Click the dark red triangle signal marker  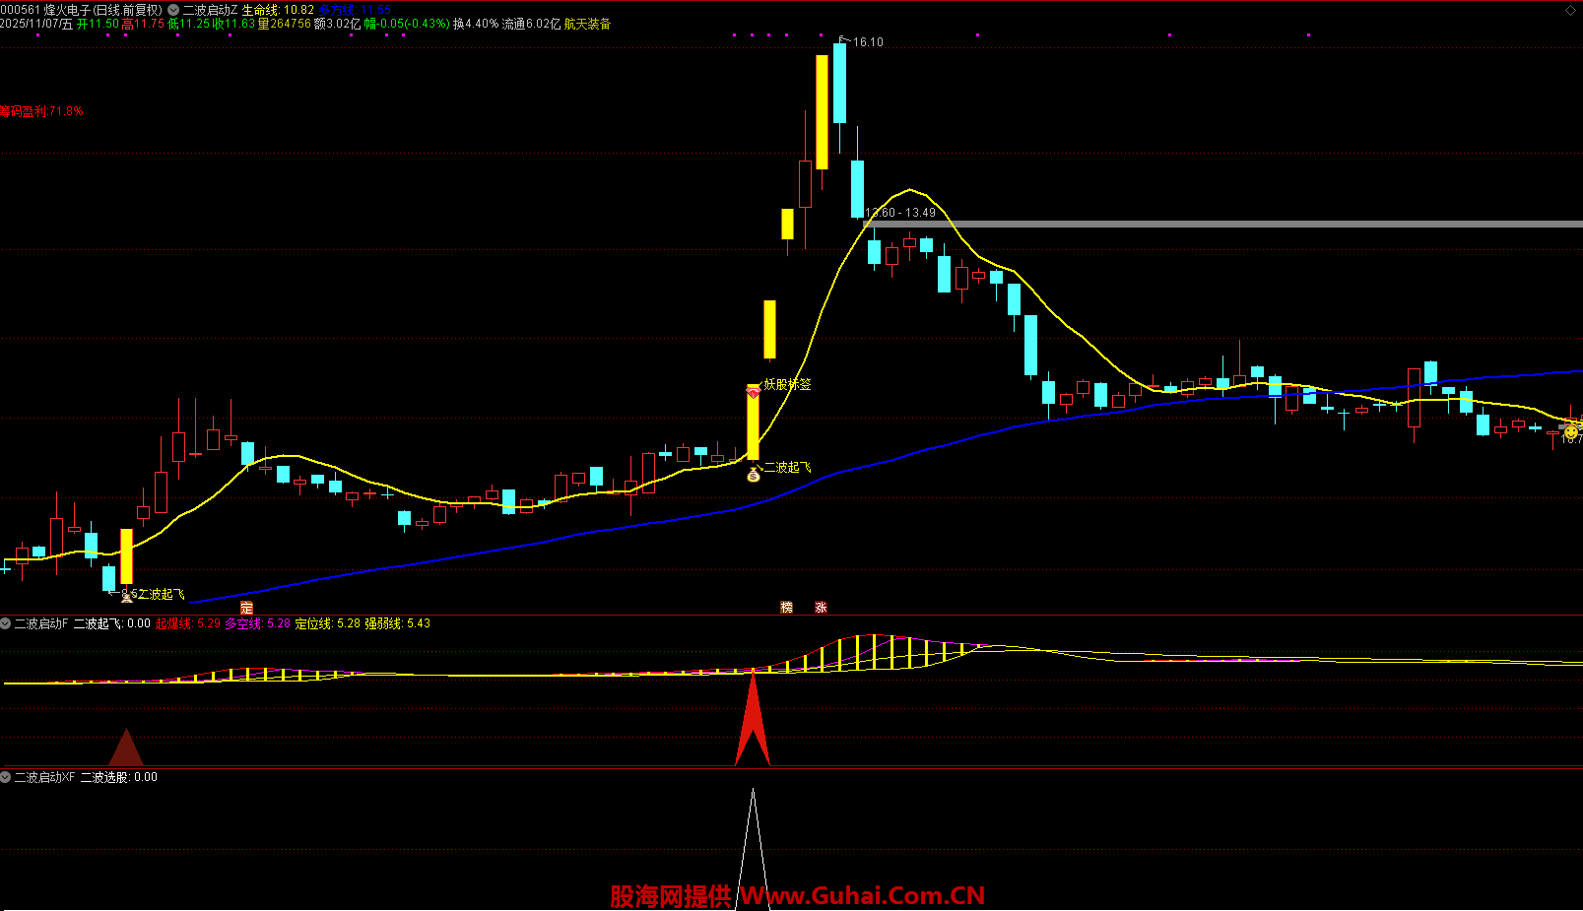click(126, 750)
